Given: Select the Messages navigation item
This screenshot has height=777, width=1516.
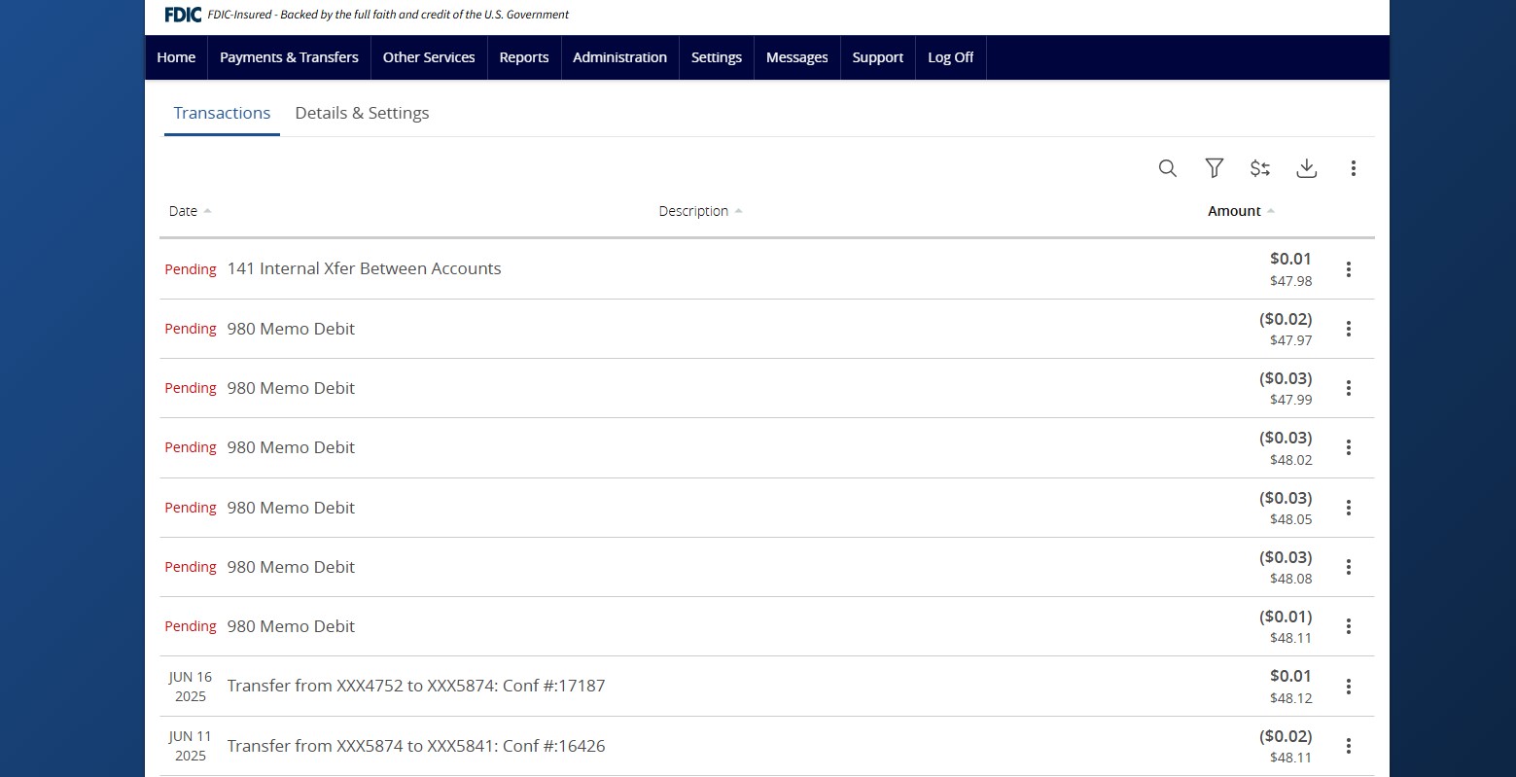Looking at the screenshot, I should tap(796, 57).
